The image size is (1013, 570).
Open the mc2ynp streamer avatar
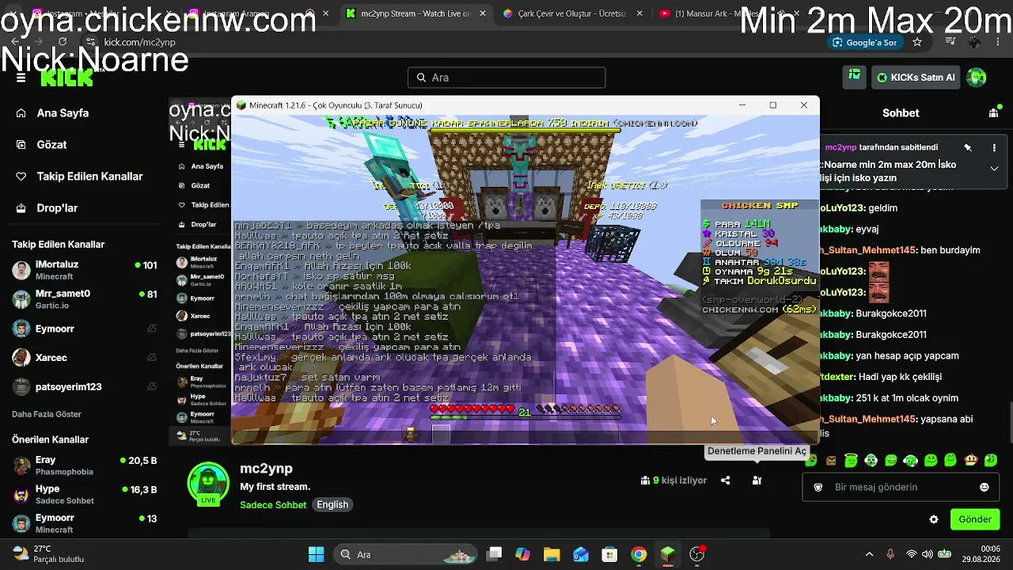[208, 484]
